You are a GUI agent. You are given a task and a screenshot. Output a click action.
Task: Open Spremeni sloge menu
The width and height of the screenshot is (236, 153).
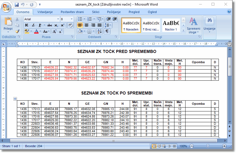tap(193, 25)
